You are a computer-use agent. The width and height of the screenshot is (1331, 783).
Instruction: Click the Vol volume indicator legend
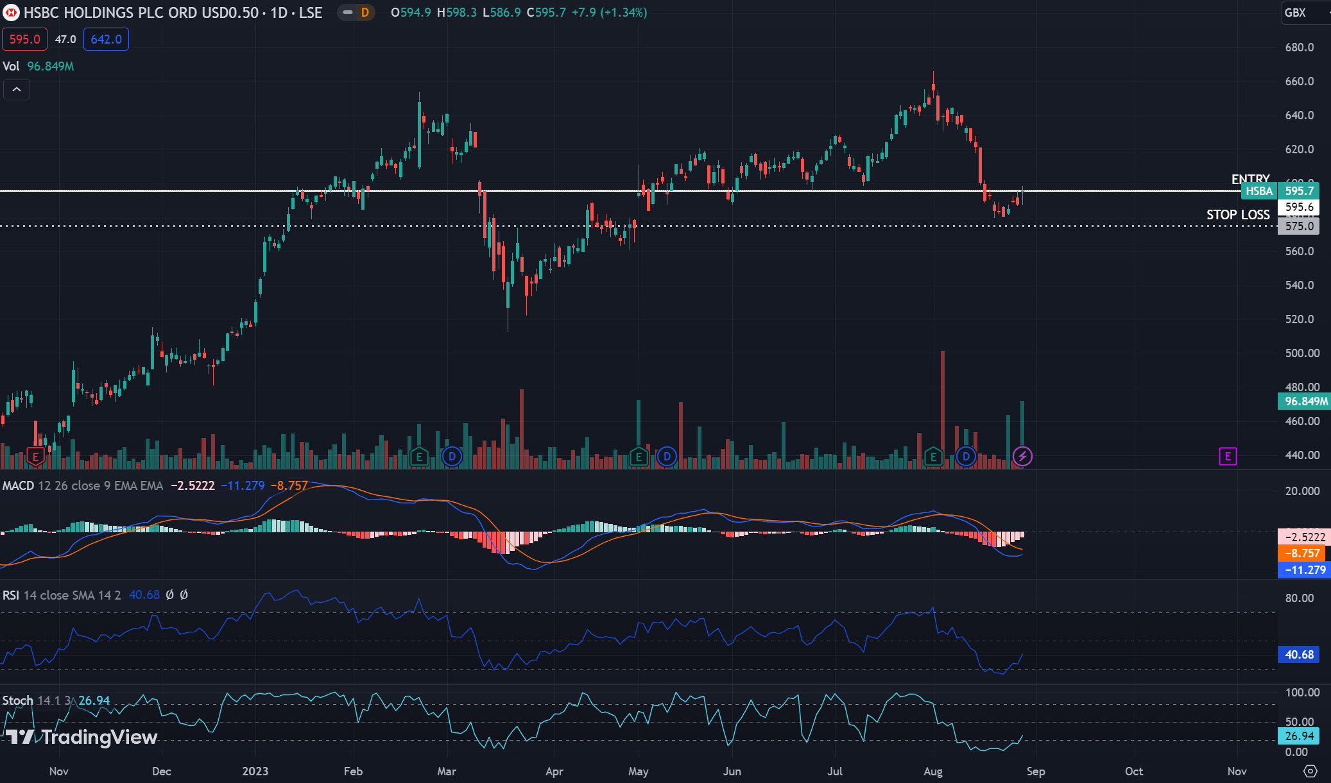point(11,66)
